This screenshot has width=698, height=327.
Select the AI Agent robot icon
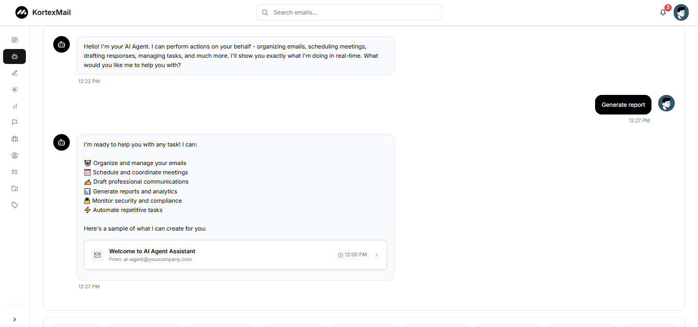click(x=14, y=56)
